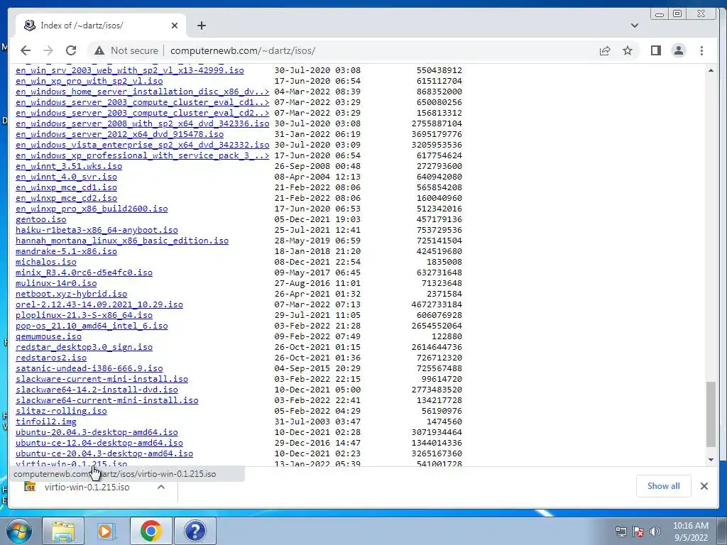Open the Windows Start menu

pyautogui.click(x=19, y=531)
